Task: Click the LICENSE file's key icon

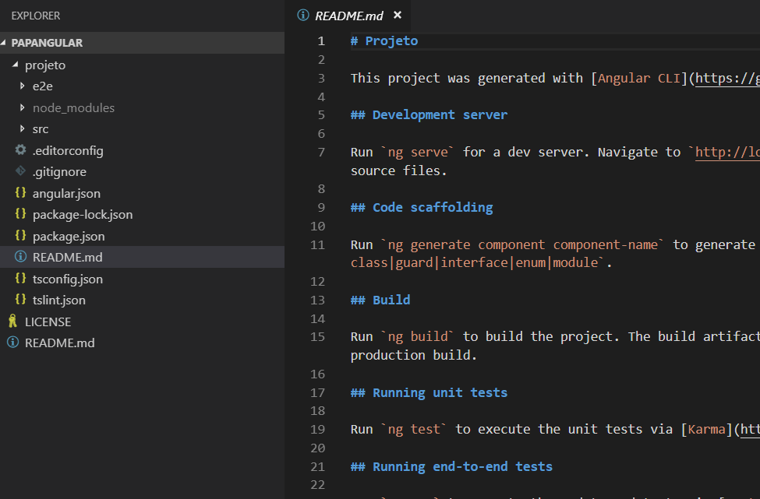Action: click(12, 321)
